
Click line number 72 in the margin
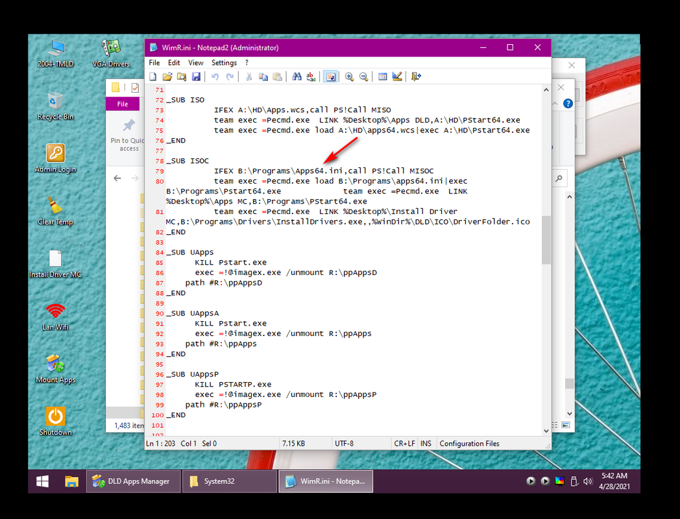[x=159, y=100]
